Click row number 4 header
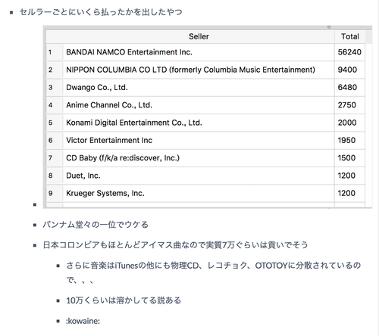Screen dimensions: 379x336 [x=55, y=105]
